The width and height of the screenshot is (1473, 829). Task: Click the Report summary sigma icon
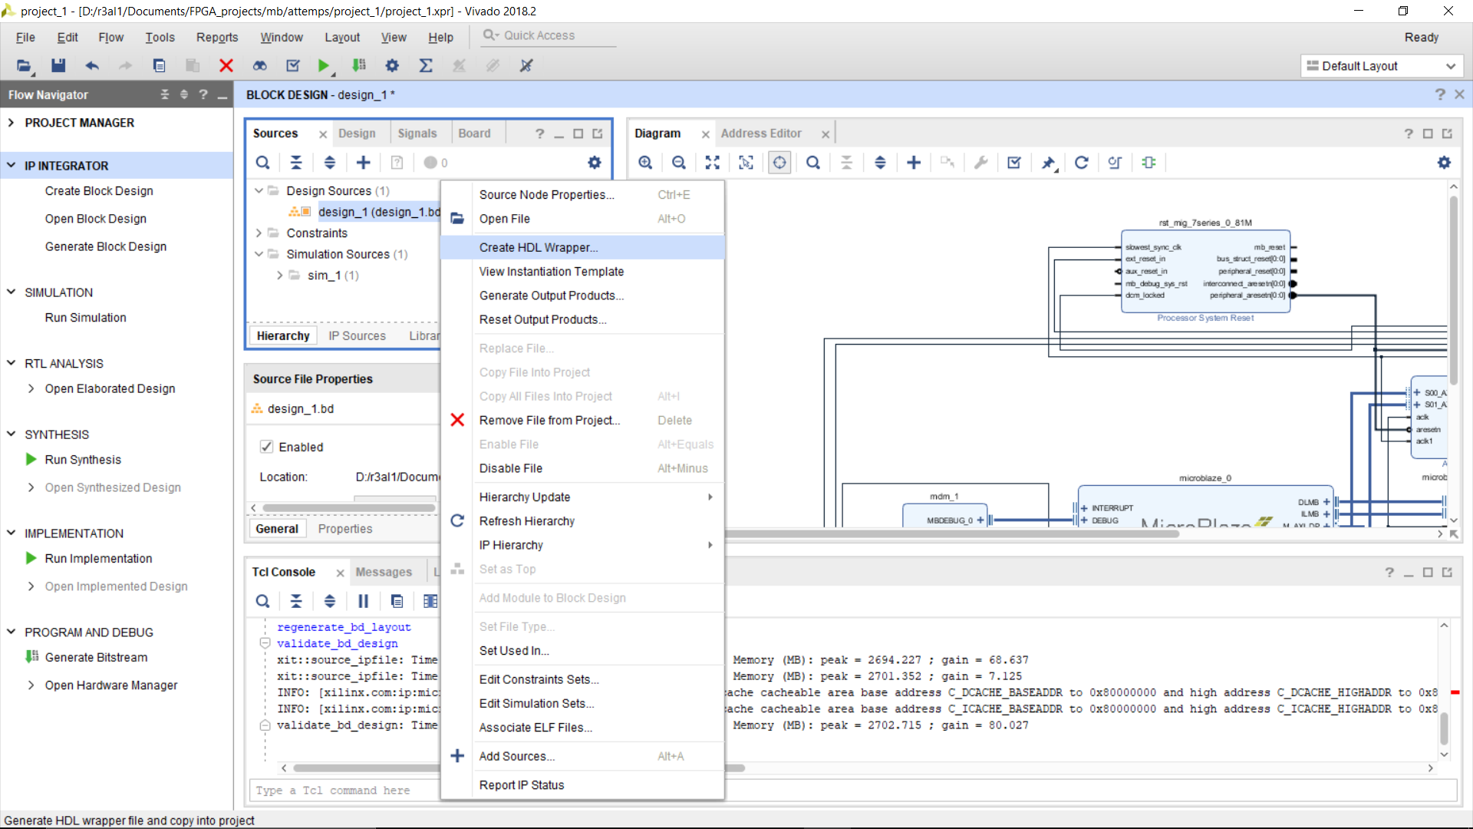(x=426, y=65)
